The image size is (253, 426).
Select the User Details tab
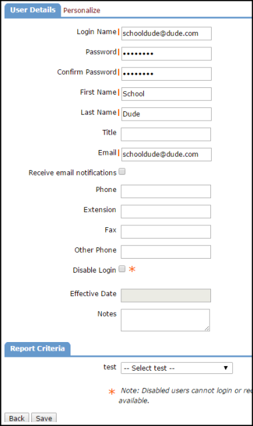click(x=33, y=10)
